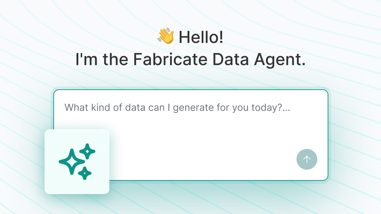Screen dimensions: 381x214
Task: Select the sparkles badge in the bottom-left corner
Action: pyautogui.click(x=77, y=161)
